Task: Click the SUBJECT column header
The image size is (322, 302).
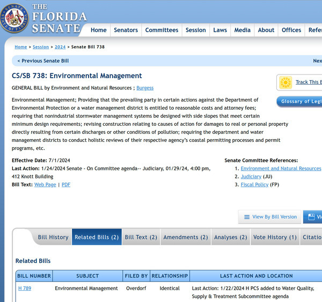Action: click(x=87, y=276)
